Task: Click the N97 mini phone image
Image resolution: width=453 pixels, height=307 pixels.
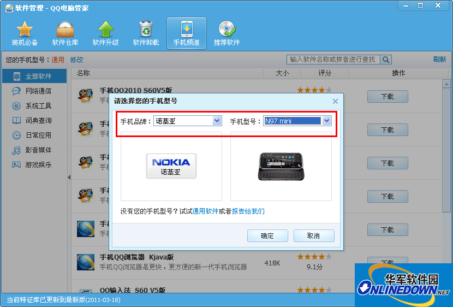Action: pyautogui.click(x=281, y=167)
